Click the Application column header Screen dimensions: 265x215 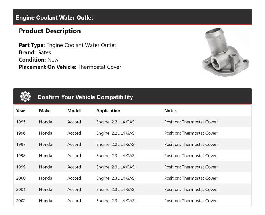pos(108,111)
